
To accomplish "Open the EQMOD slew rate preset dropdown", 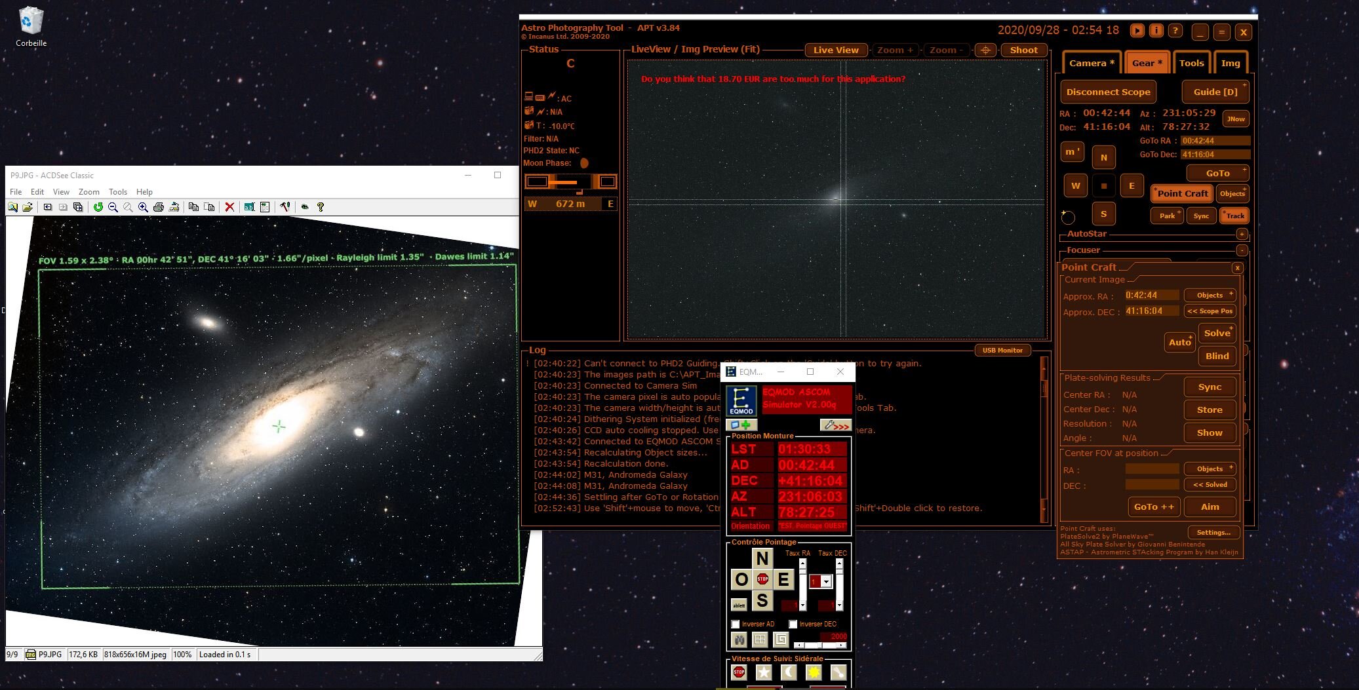I will [x=826, y=582].
